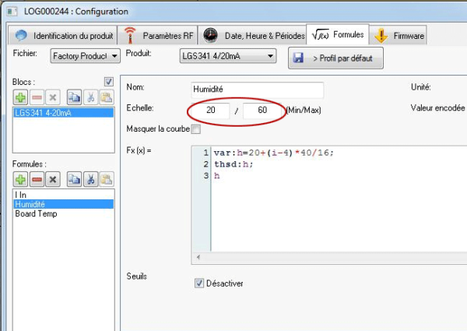The width and height of the screenshot is (467, 331).
Task: Open the Fichier dropdown Factory Product
Action: pyautogui.click(x=85, y=56)
